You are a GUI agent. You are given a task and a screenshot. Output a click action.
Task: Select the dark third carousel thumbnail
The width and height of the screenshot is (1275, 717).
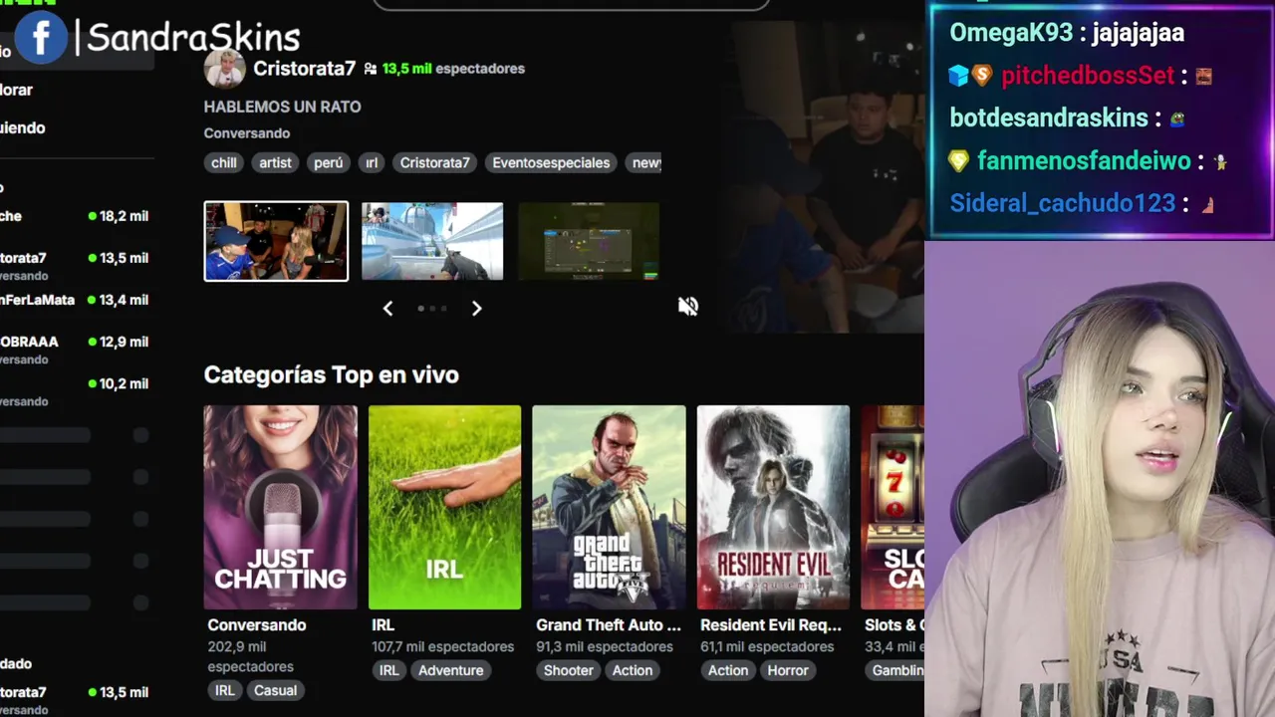point(589,241)
